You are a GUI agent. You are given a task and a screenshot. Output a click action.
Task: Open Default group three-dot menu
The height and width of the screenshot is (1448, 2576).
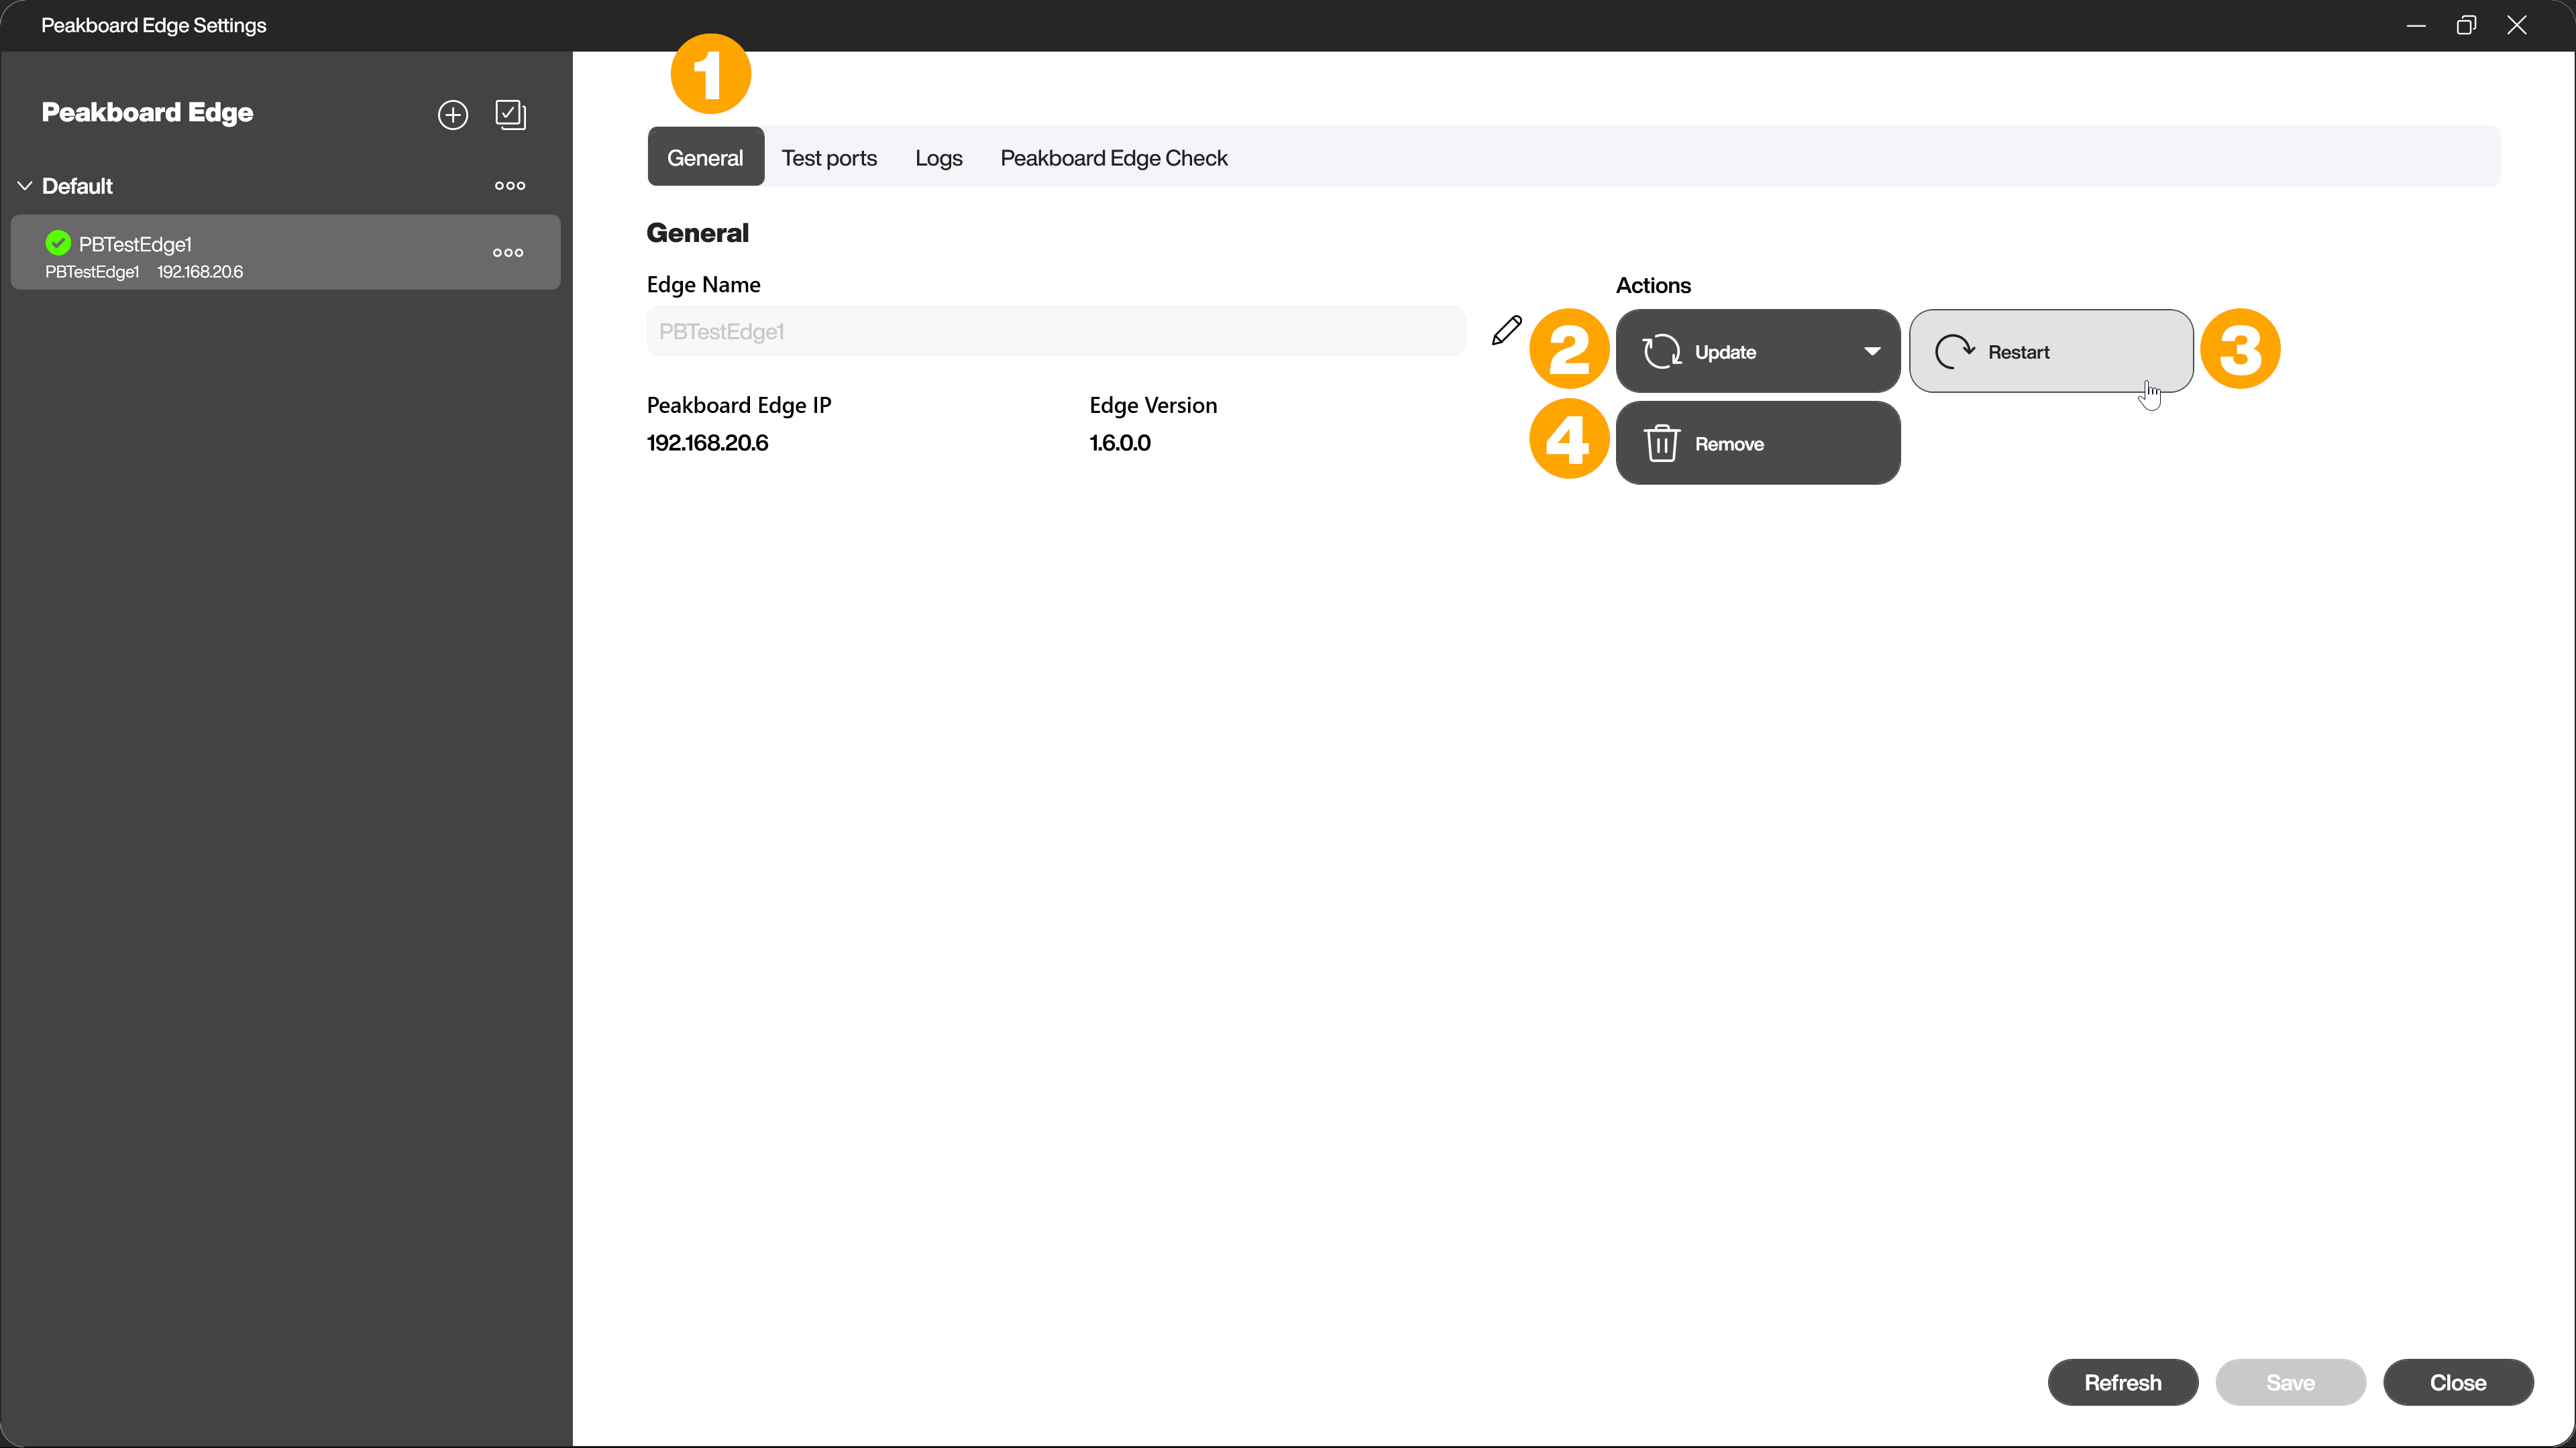pyautogui.click(x=510, y=186)
